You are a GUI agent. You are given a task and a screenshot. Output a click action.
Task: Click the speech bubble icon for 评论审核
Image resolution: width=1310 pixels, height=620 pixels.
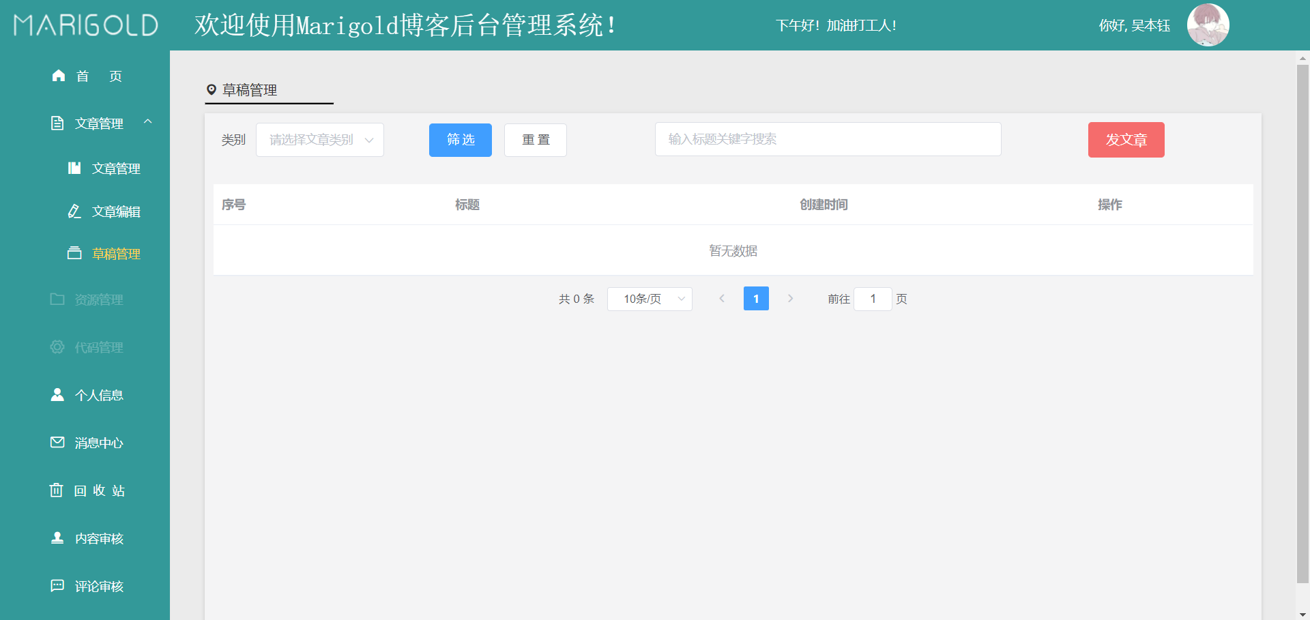[x=57, y=586]
